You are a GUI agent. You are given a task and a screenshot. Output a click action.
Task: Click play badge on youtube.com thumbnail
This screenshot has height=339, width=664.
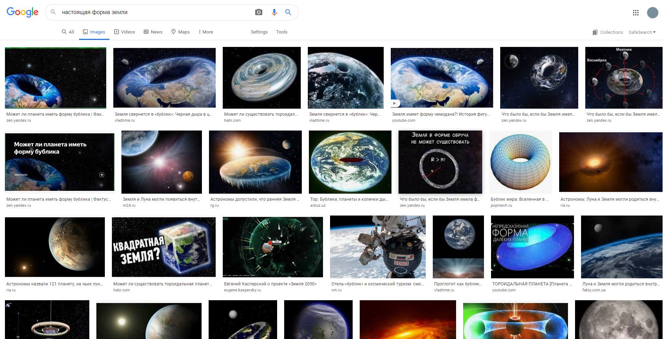coord(395,103)
